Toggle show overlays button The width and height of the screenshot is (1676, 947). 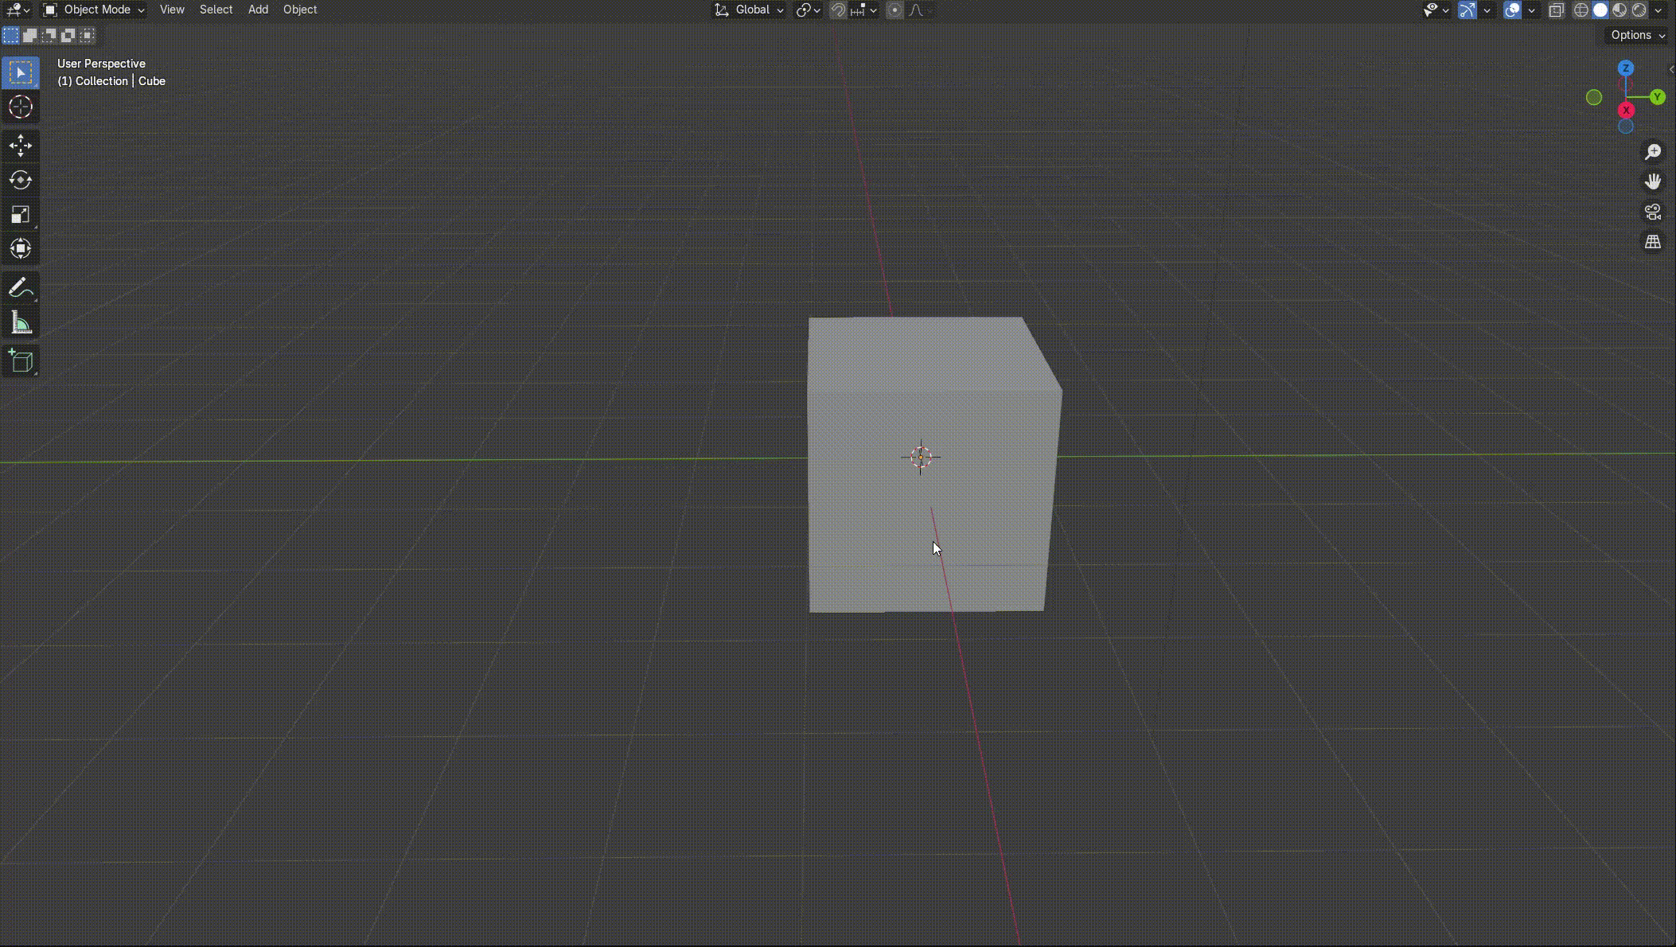pyautogui.click(x=1512, y=10)
